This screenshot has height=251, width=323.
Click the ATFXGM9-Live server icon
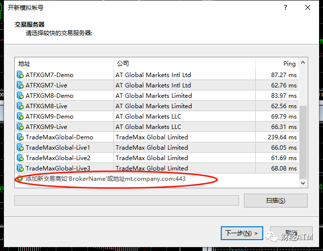point(20,127)
